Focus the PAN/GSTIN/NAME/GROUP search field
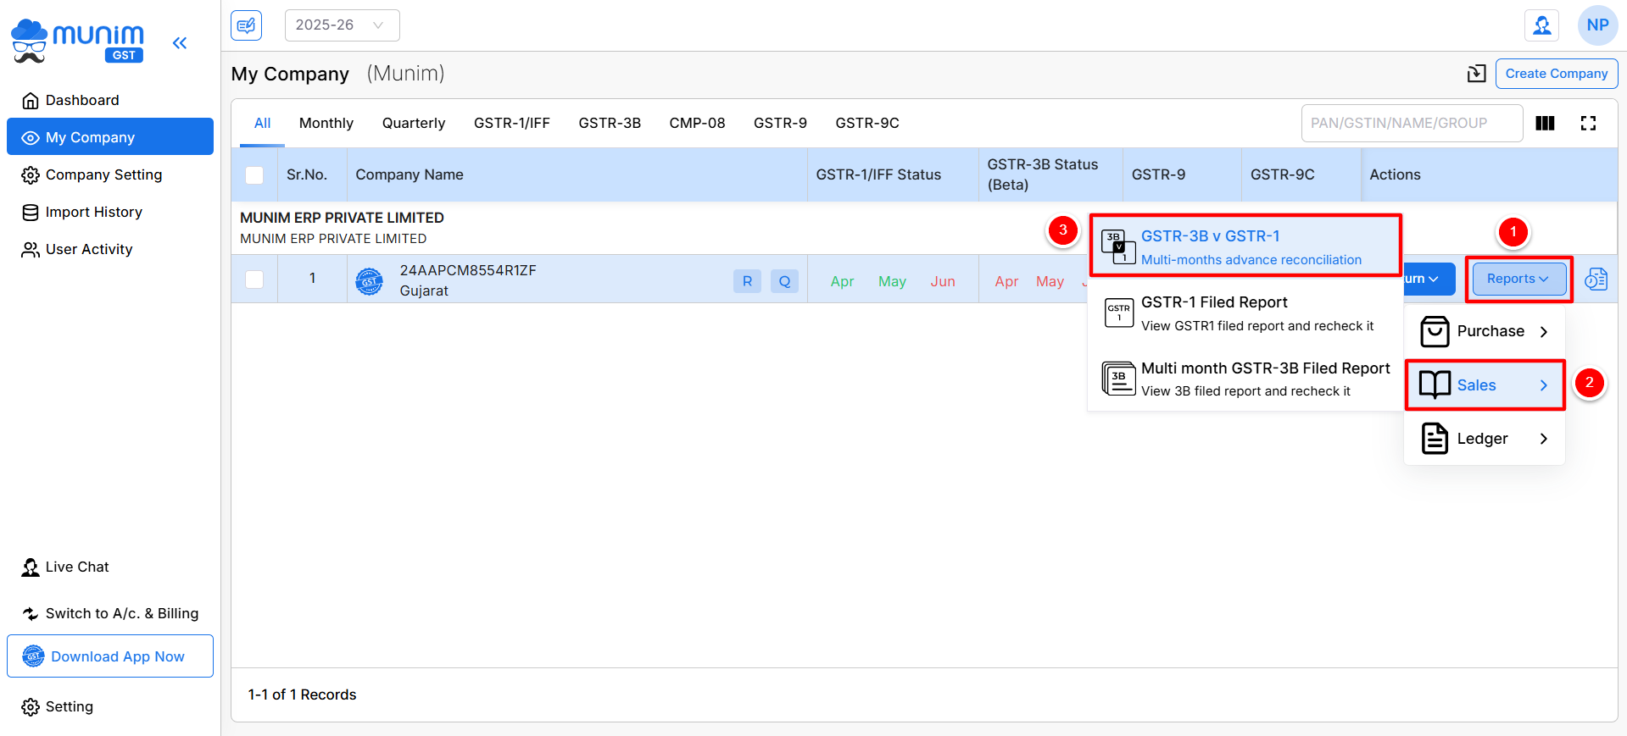This screenshot has width=1627, height=736. (1412, 124)
